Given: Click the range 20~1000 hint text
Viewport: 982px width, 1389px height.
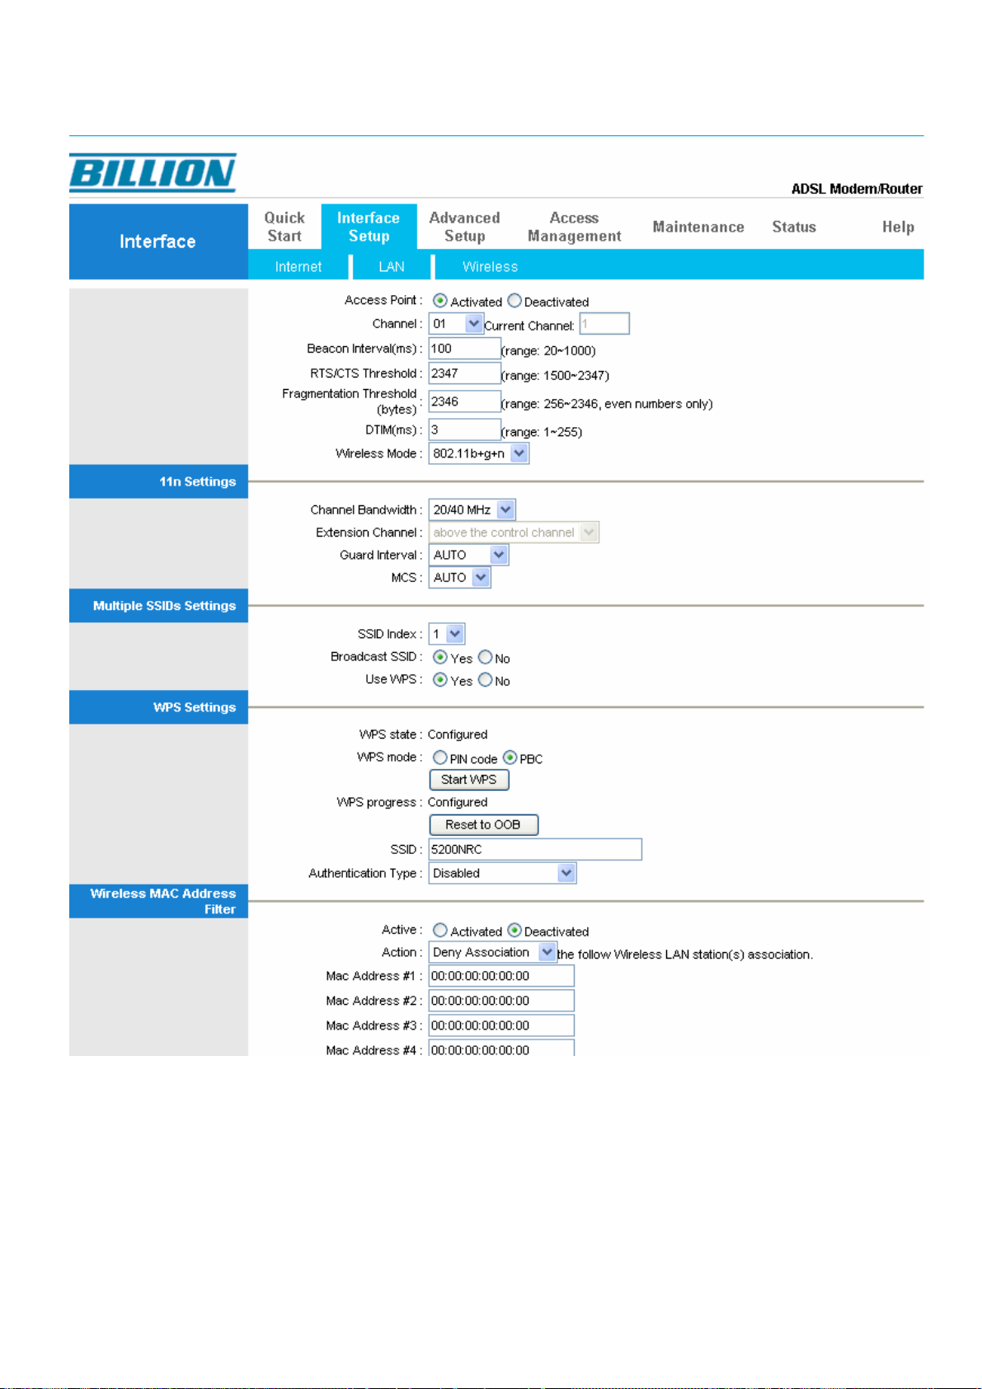Looking at the screenshot, I should 548,350.
